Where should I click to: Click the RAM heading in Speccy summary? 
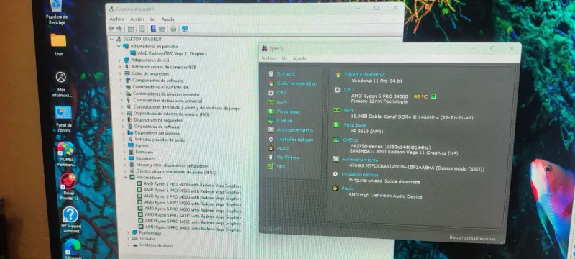[x=348, y=110]
